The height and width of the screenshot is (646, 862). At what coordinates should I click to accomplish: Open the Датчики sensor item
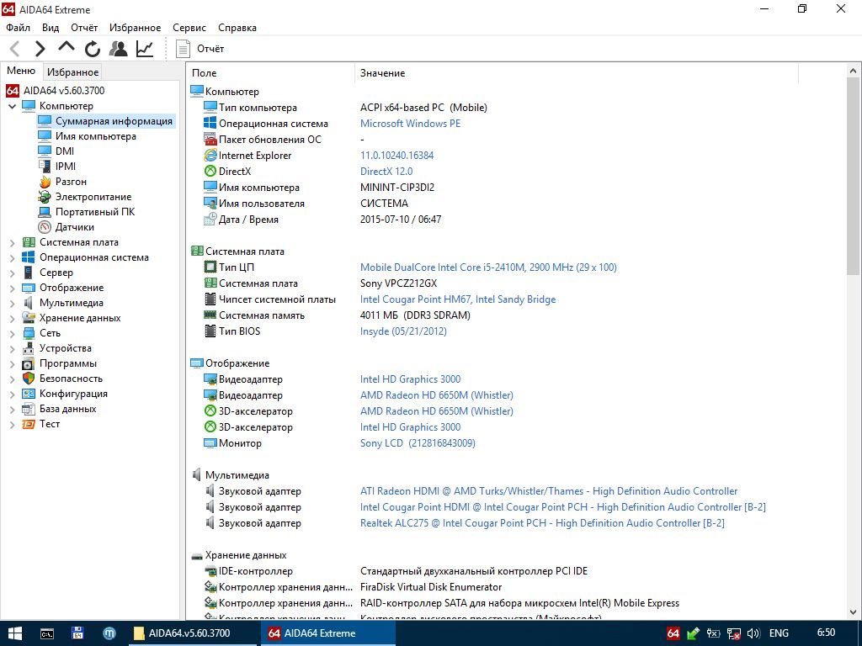74,227
